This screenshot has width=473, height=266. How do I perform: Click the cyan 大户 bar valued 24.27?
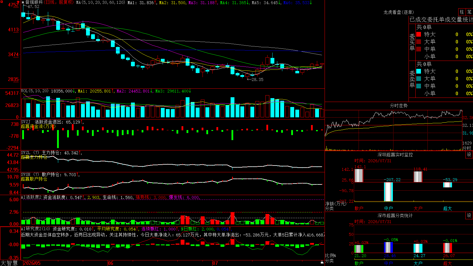418,248
